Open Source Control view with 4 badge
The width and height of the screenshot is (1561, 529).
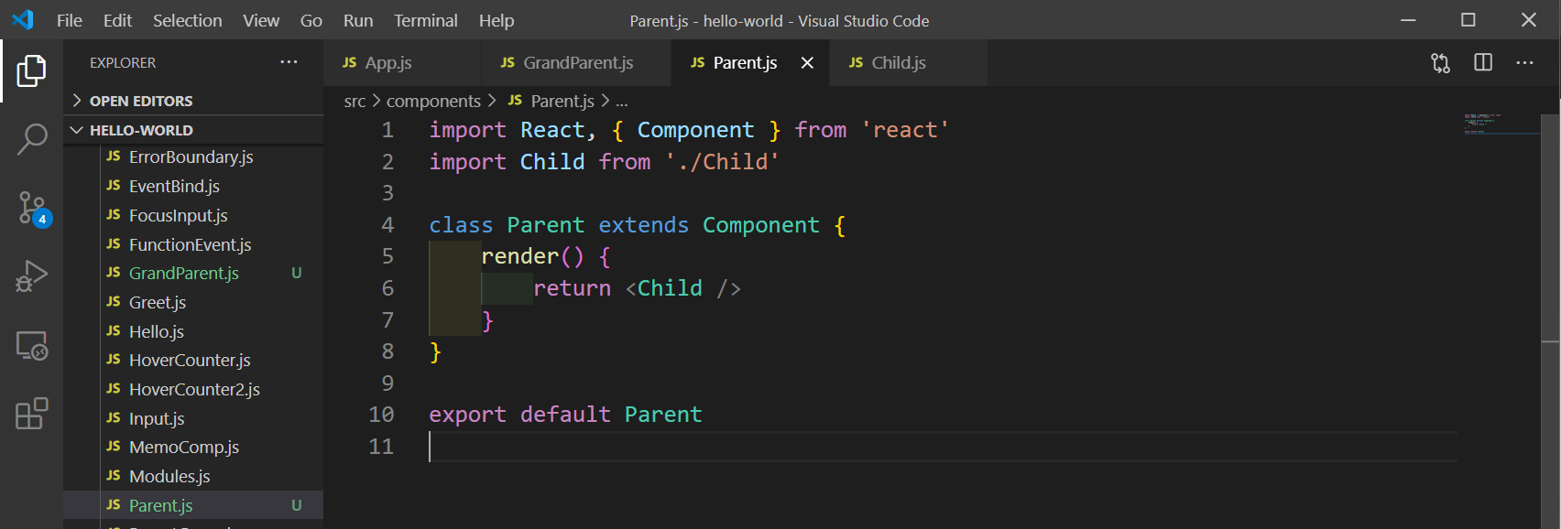pos(33,209)
